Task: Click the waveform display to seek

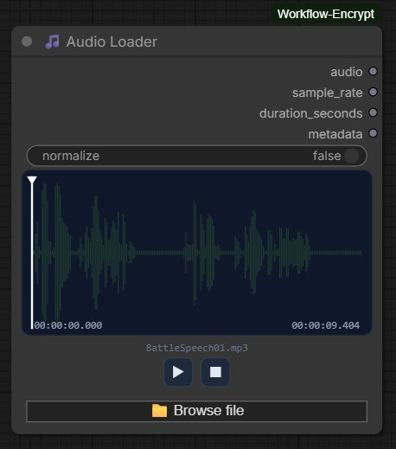Action: [197, 253]
